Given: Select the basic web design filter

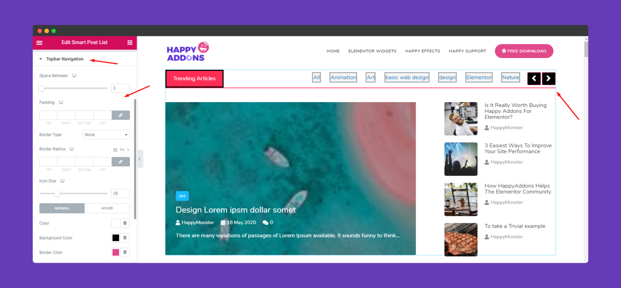Looking at the screenshot, I should [407, 77].
